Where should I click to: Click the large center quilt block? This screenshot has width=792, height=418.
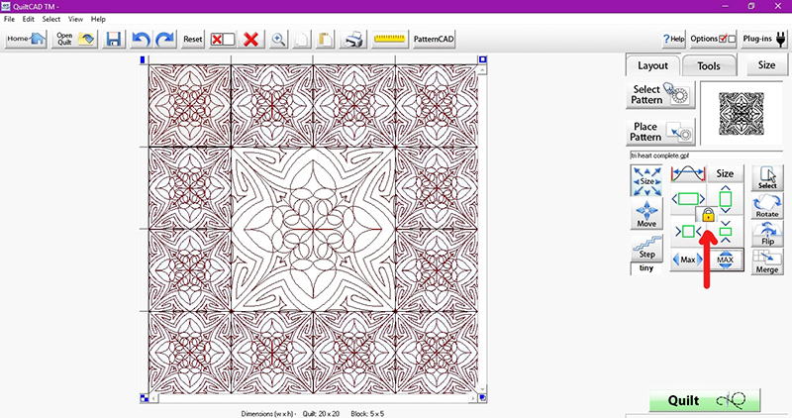(x=313, y=229)
